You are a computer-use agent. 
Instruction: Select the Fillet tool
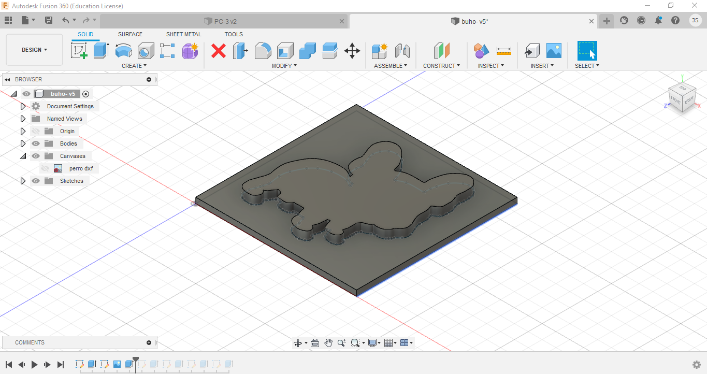tap(263, 51)
